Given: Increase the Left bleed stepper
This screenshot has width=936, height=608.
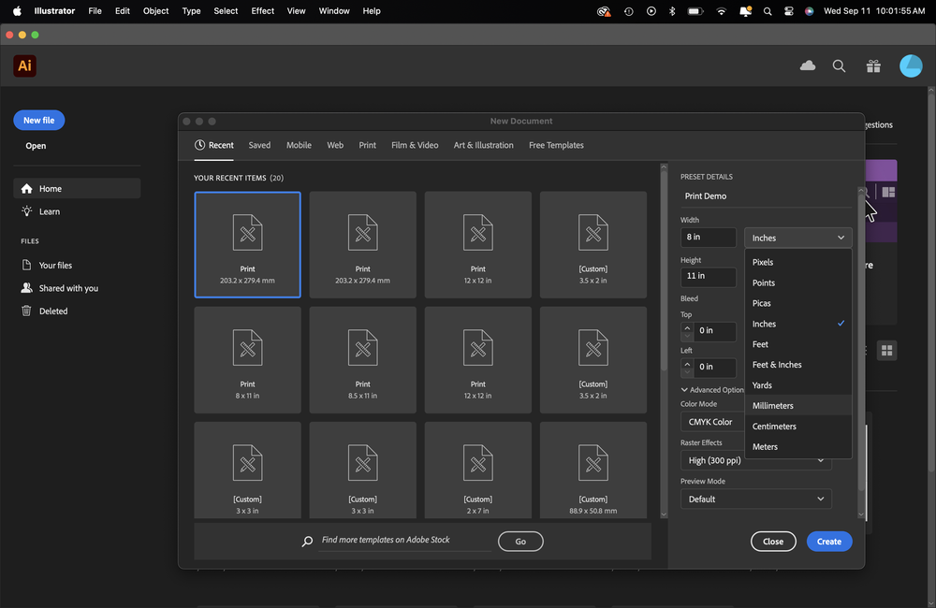Looking at the screenshot, I should (x=687, y=363).
